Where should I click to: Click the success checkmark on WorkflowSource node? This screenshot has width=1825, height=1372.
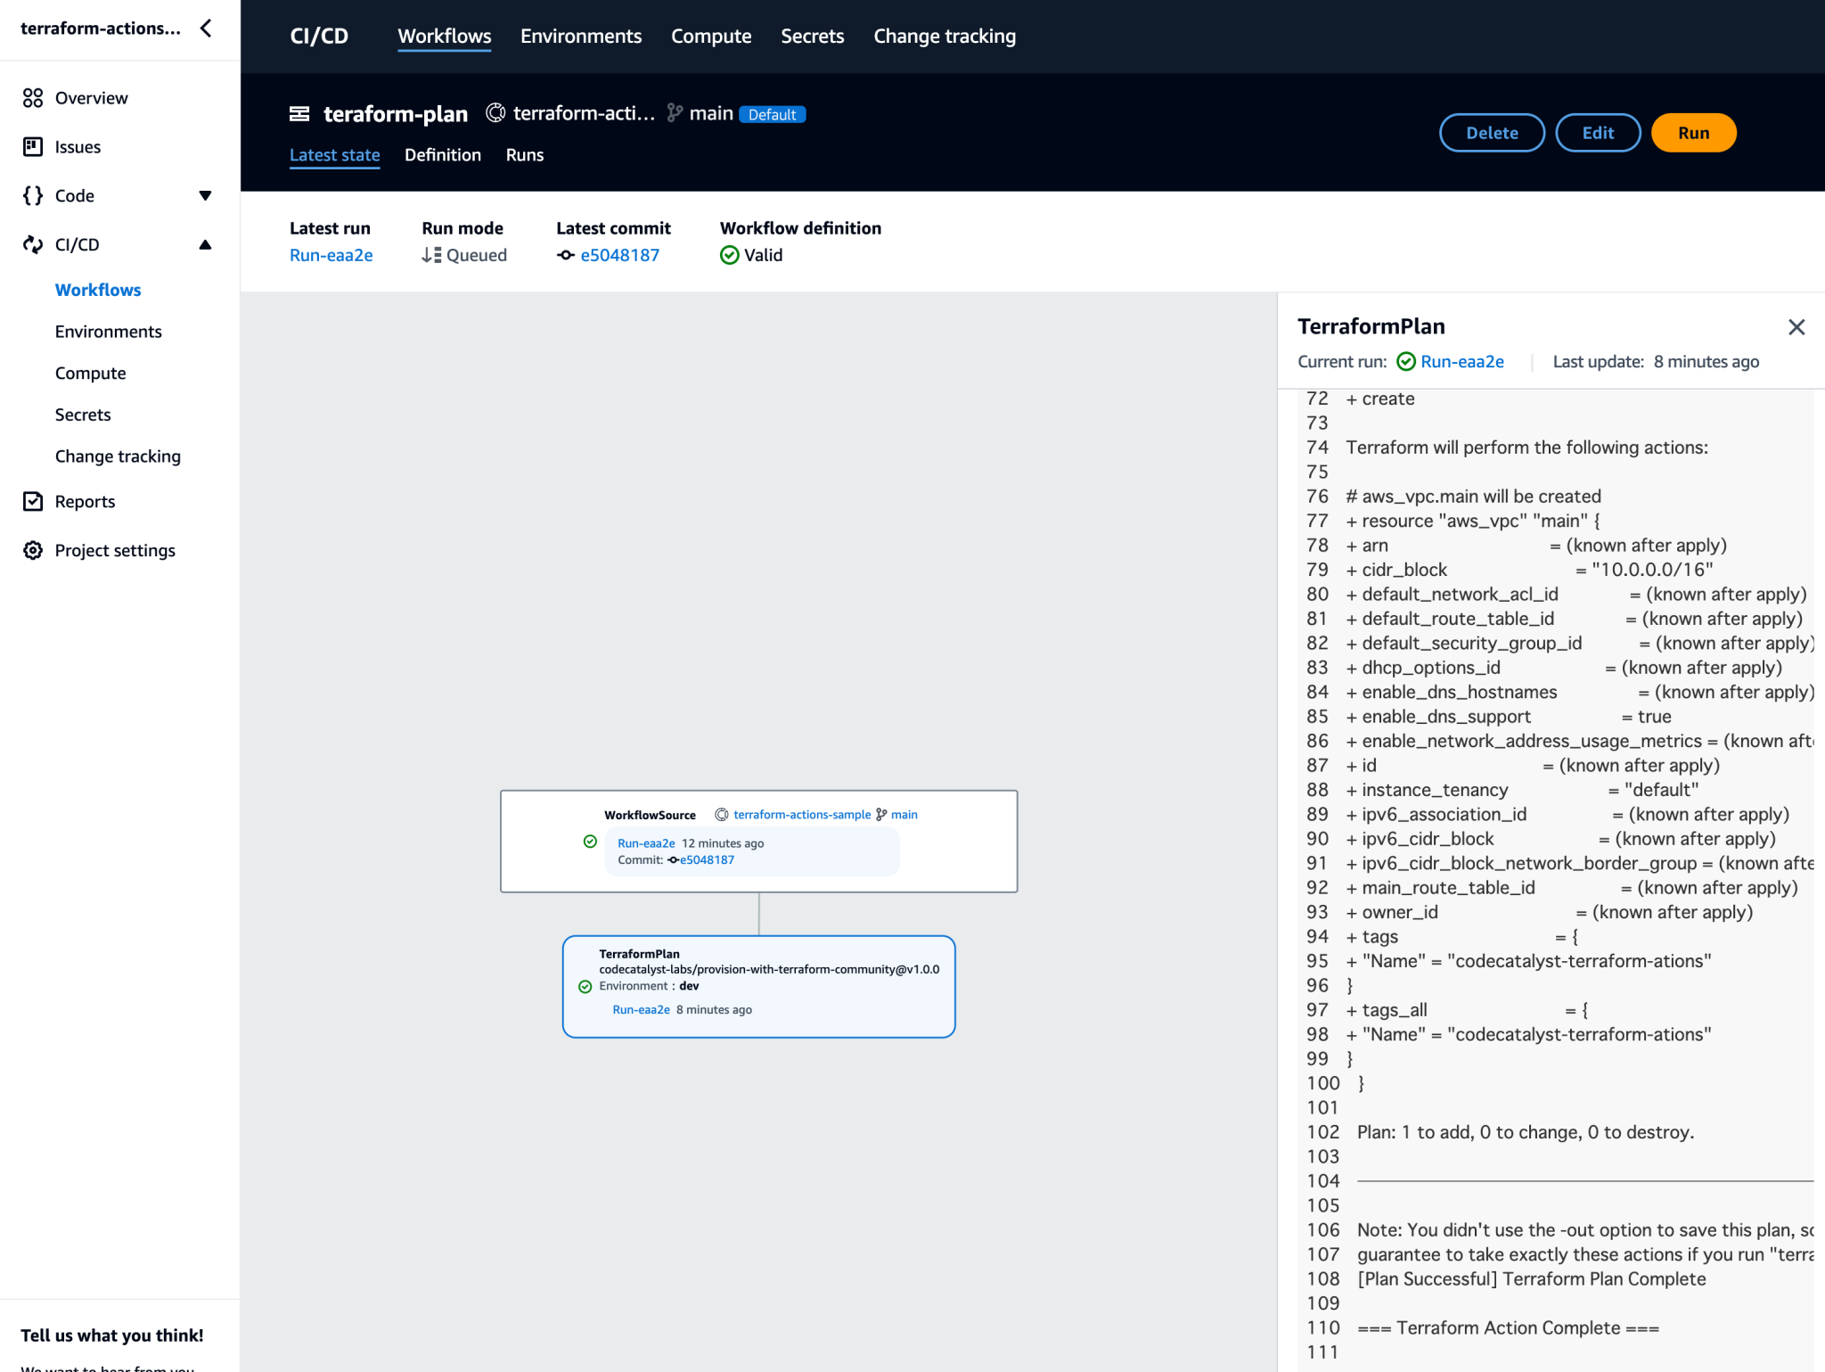coord(590,841)
